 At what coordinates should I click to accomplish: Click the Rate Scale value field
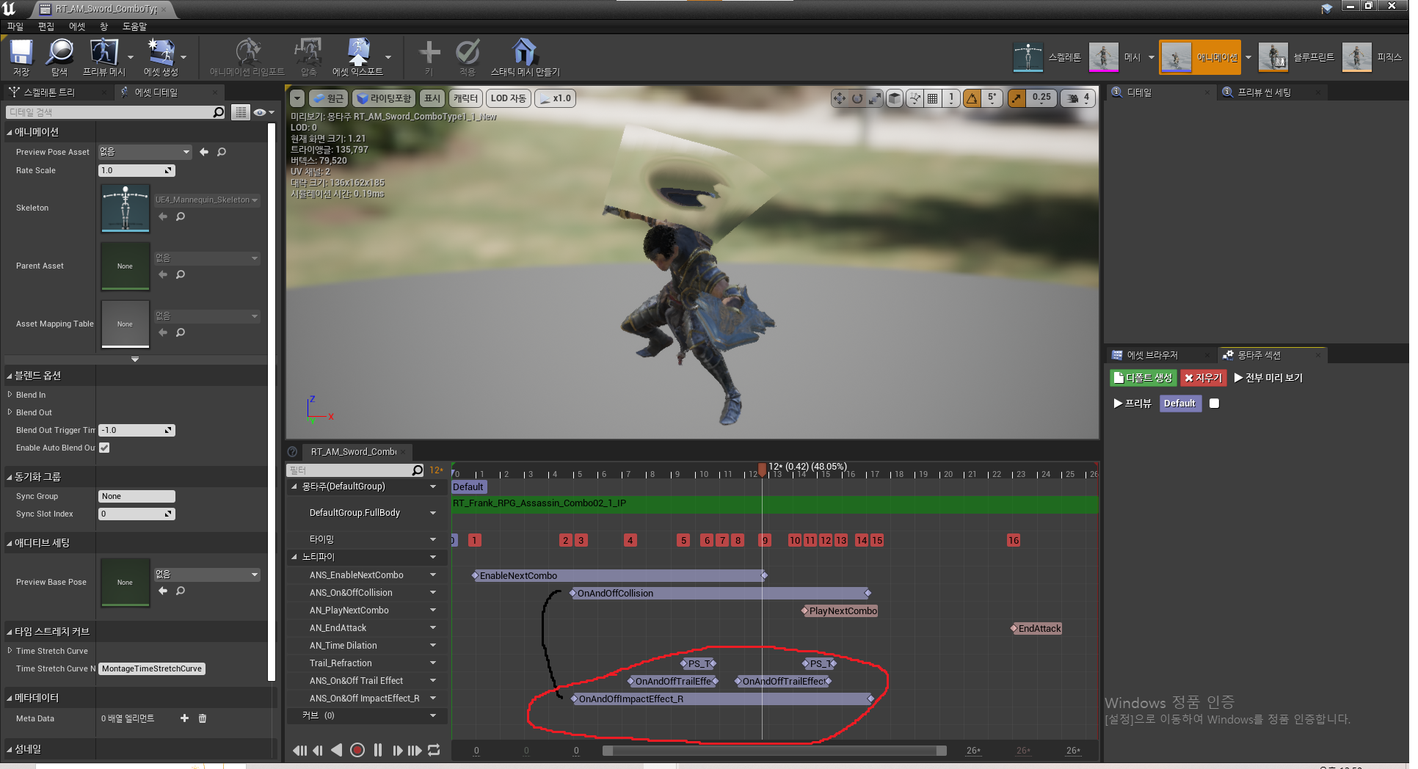click(137, 170)
